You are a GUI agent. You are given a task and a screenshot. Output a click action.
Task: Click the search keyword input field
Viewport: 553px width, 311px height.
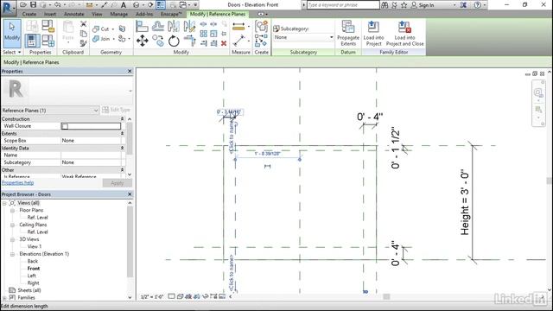[343, 5]
